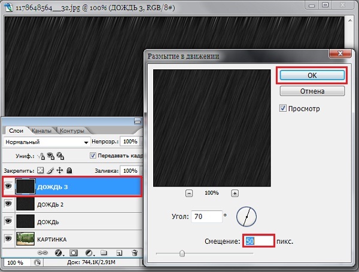The width and height of the screenshot is (359, 272).
Task: Create a new layer group folder
Action: click(x=104, y=252)
